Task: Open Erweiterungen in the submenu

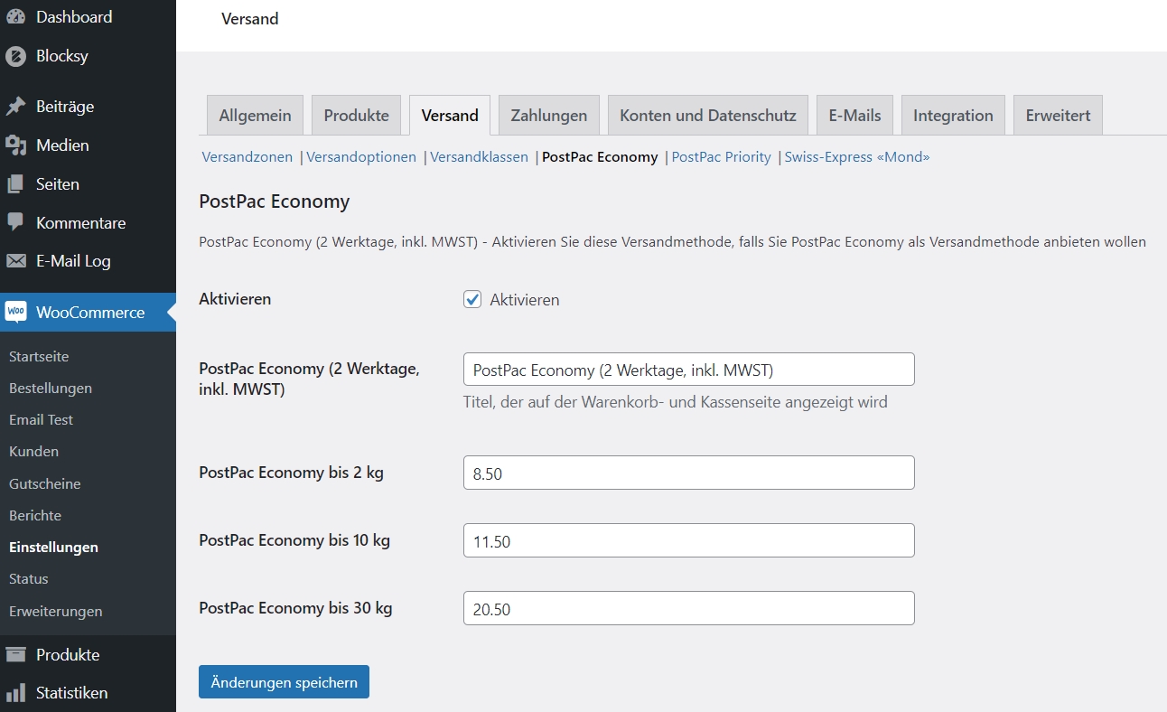Action: [56, 611]
